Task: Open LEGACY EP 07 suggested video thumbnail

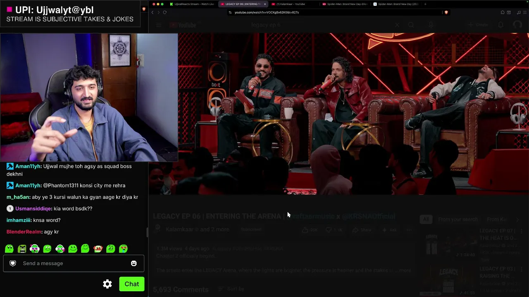Action: point(448,243)
